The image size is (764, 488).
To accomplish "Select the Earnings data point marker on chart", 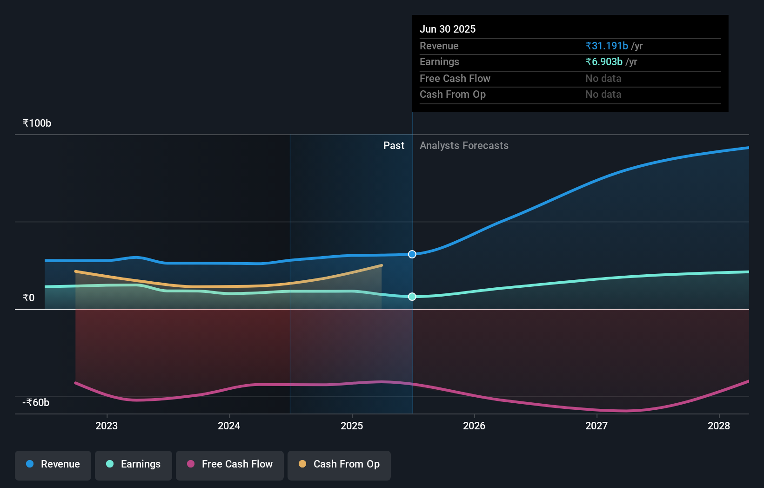I will pyautogui.click(x=412, y=297).
